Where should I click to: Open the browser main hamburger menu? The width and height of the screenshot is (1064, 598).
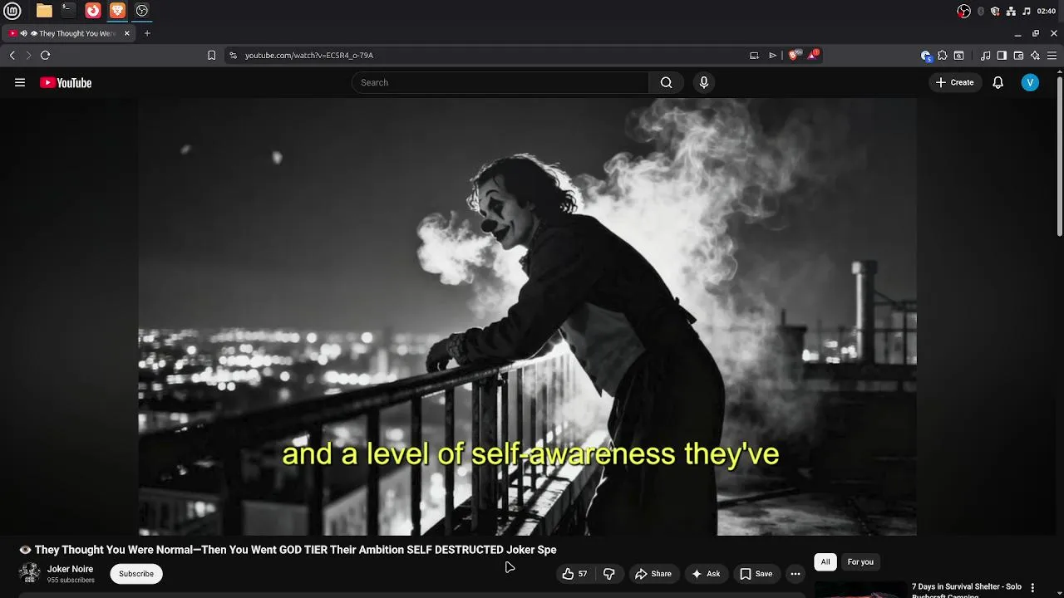click(x=1053, y=56)
